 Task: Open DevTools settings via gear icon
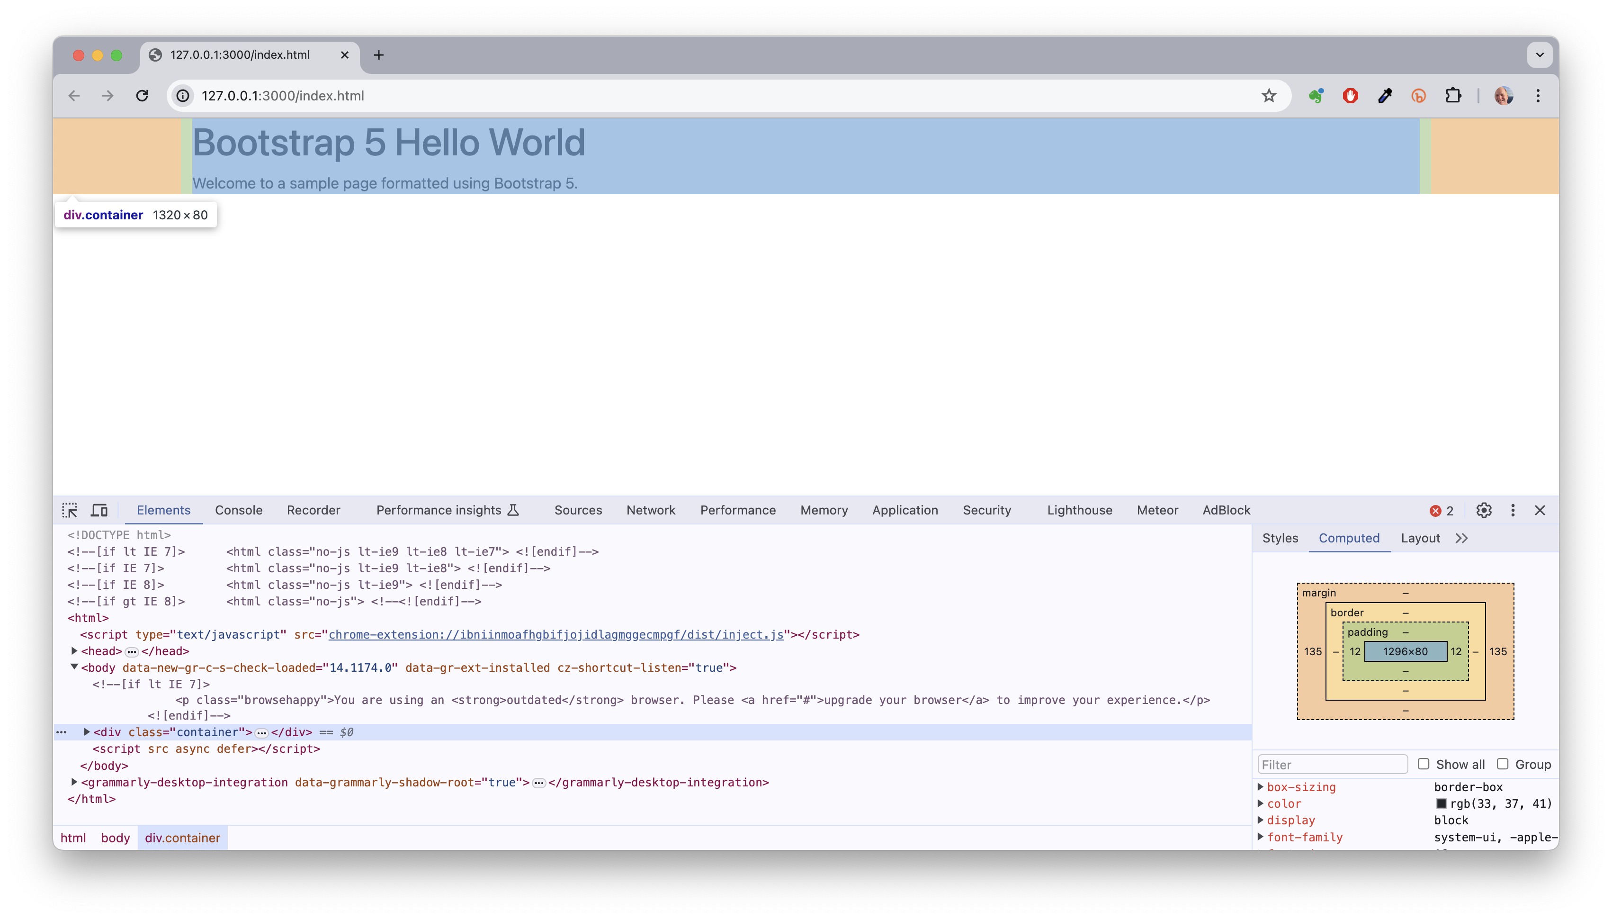[1484, 510]
